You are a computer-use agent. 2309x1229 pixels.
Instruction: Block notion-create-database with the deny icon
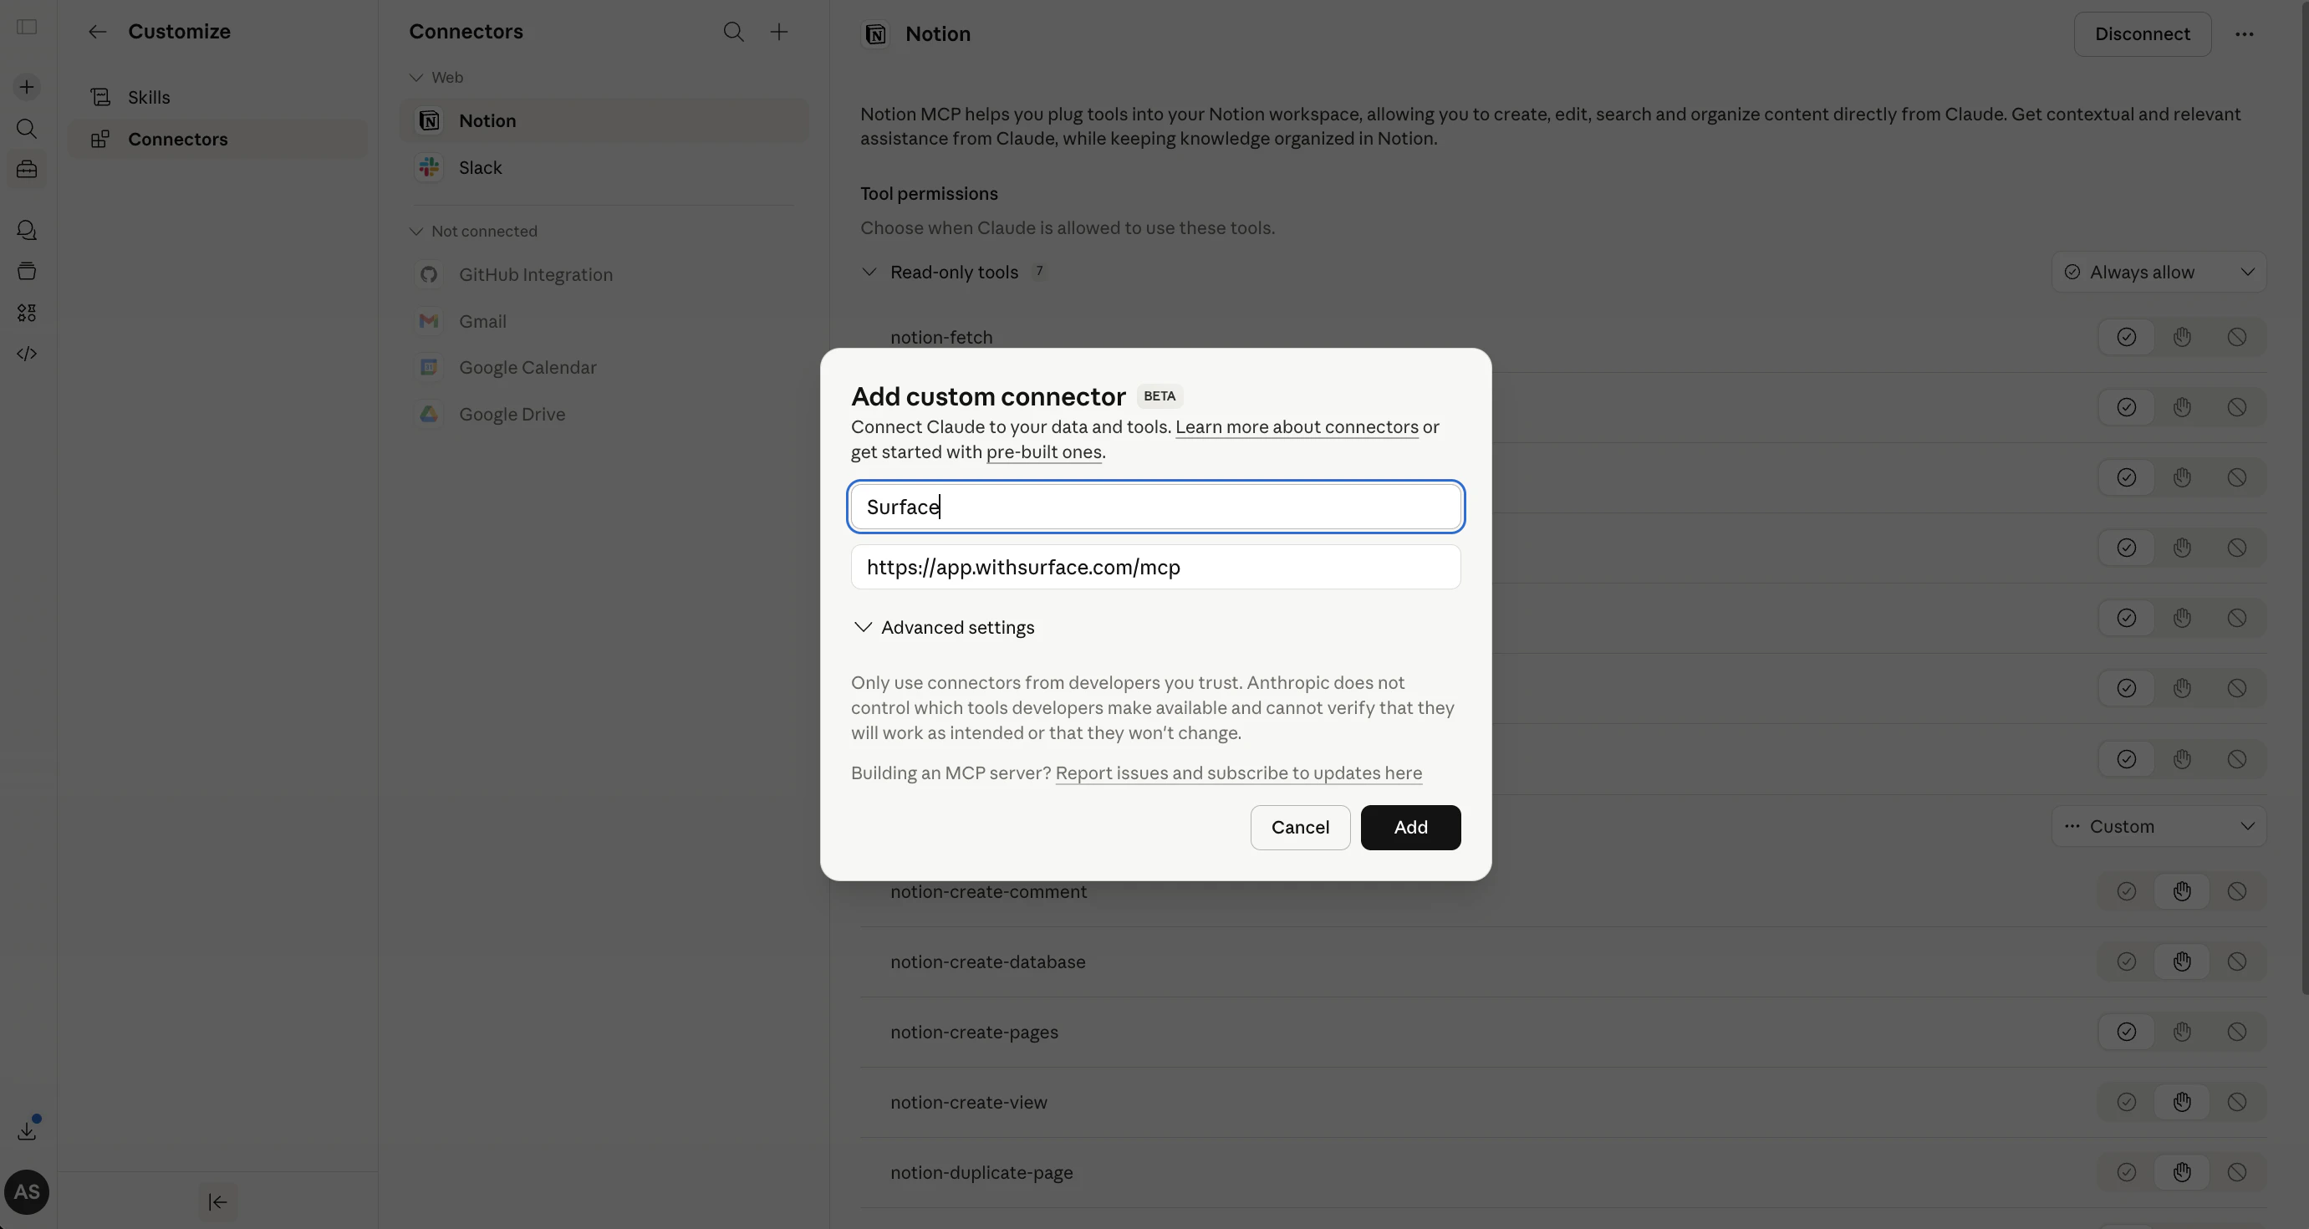click(x=2236, y=961)
